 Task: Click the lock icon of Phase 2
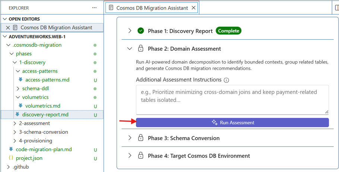[x=141, y=48]
